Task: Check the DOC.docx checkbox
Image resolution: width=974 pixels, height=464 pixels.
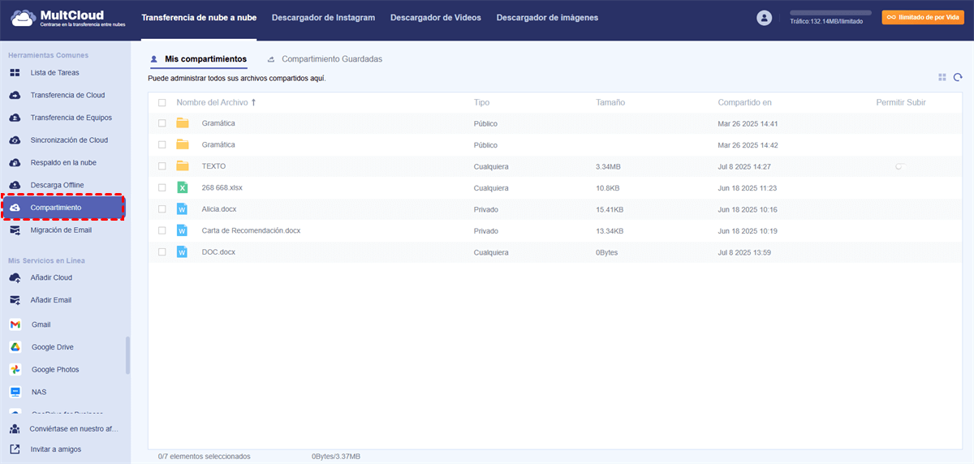Action: pyautogui.click(x=162, y=252)
